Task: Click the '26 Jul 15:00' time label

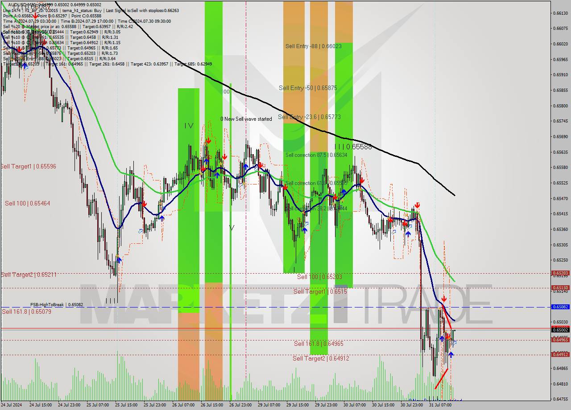Action: [x=212, y=405]
